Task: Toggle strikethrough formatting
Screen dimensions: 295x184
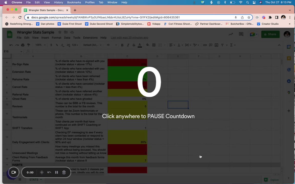Action: (x=134, y=45)
